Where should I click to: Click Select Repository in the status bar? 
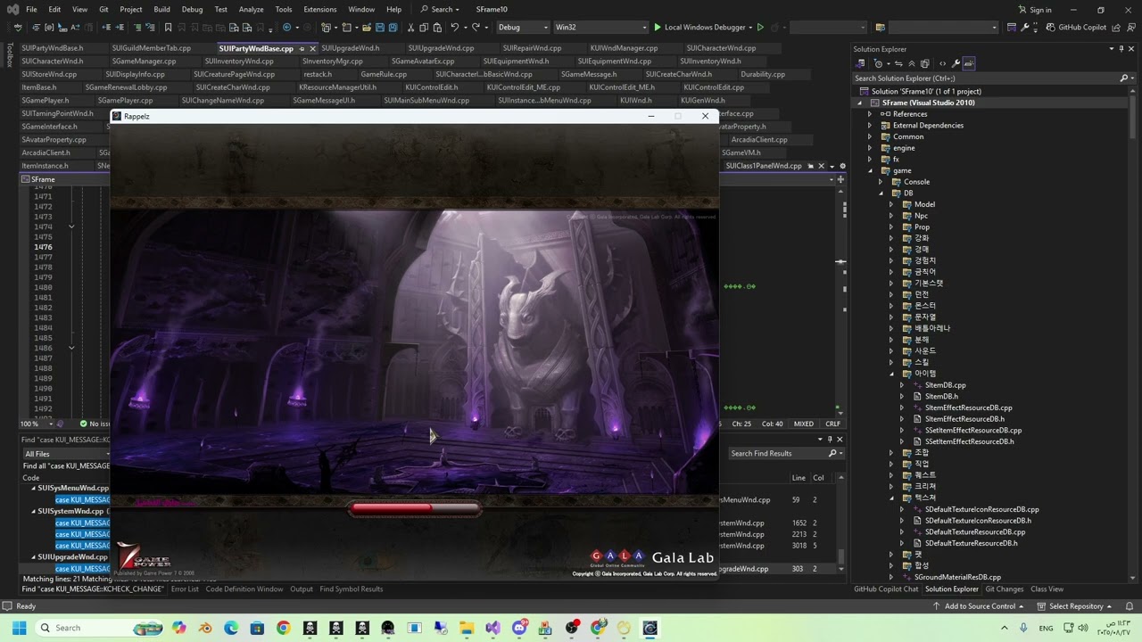tap(1076, 606)
